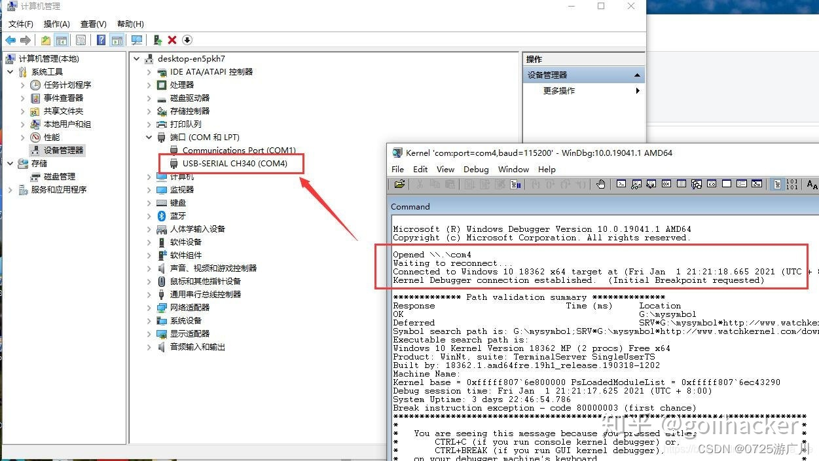Click the Break hand icon in WinDbg
This screenshot has width=819, height=461.
[600, 184]
